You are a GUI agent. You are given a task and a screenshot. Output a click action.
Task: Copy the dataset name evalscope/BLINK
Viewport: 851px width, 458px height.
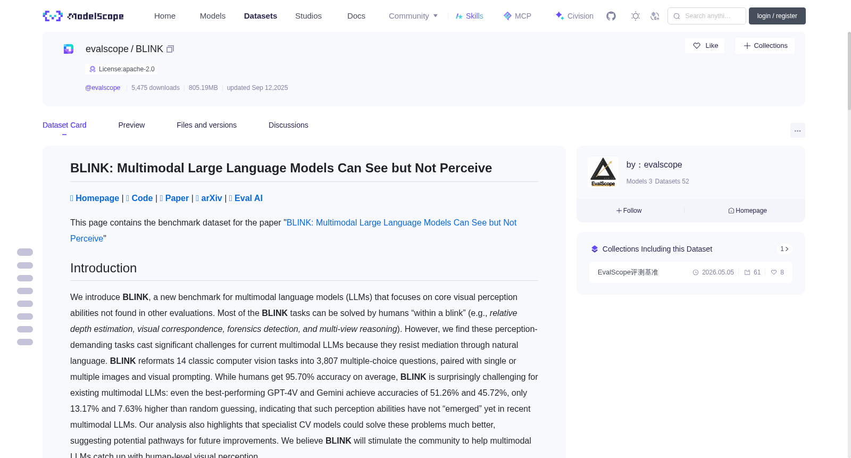pyautogui.click(x=170, y=49)
